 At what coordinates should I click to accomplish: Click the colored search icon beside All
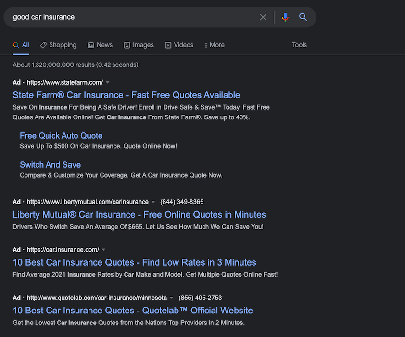pos(16,45)
